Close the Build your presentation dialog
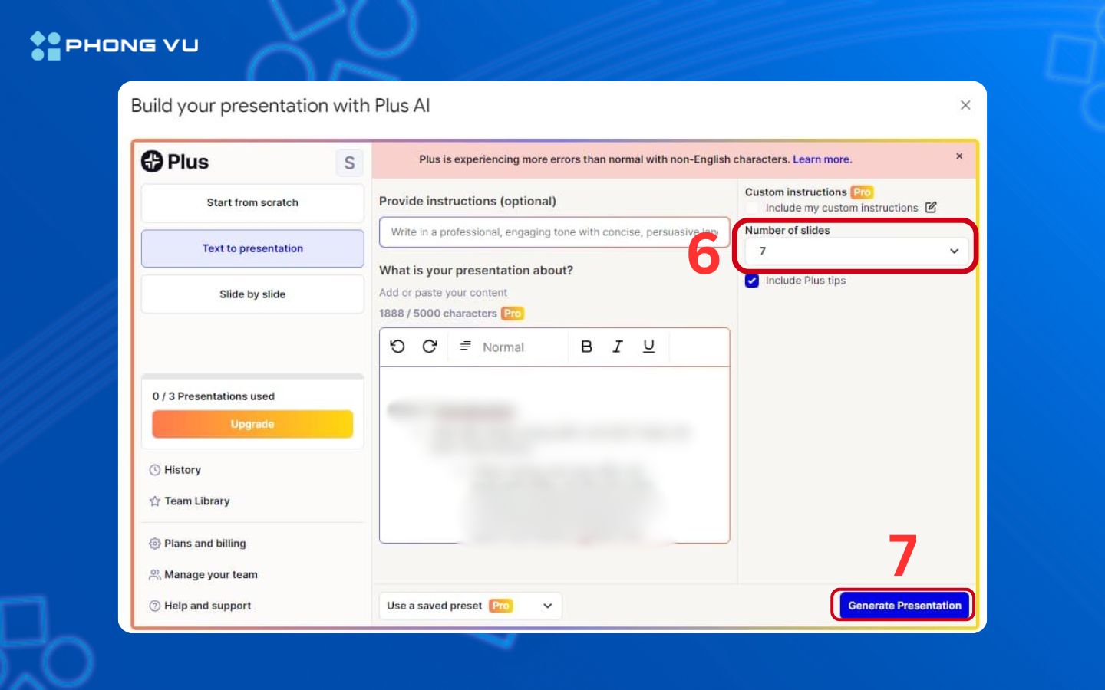 click(x=965, y=105)
